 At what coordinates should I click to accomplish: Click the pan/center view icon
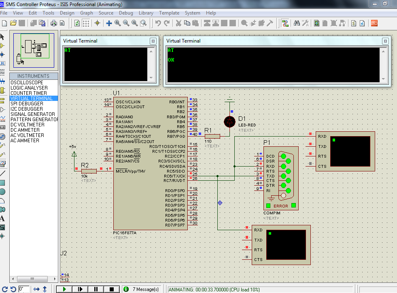click(109, 24)
